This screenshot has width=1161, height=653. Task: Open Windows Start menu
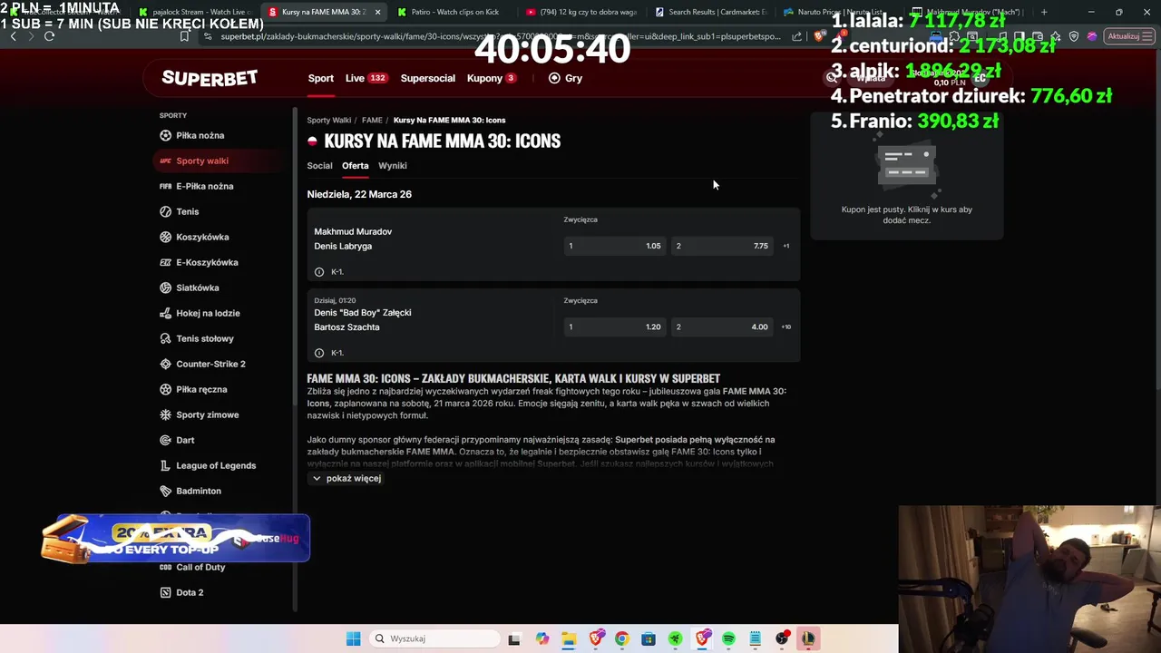354,638
